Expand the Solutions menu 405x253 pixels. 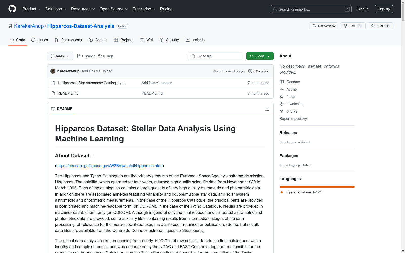click(x=56, y=9)
